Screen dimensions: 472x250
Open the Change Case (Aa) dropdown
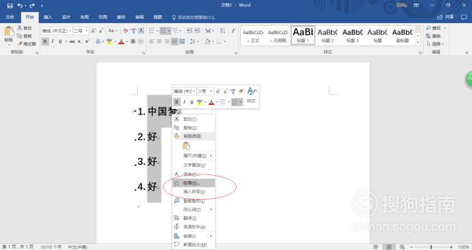click(x=113, y=31)
